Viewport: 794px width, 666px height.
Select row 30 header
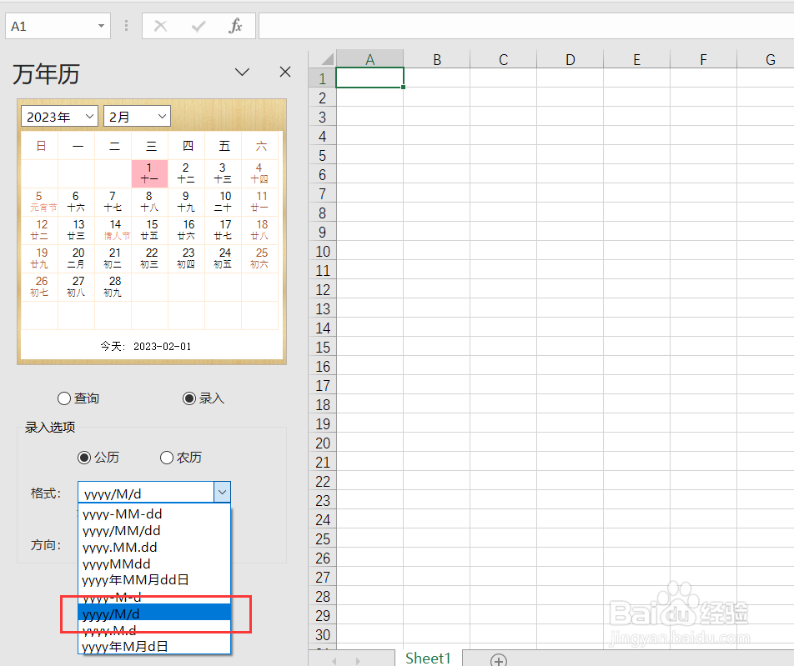pyautogui.click(x=323, y=634)
